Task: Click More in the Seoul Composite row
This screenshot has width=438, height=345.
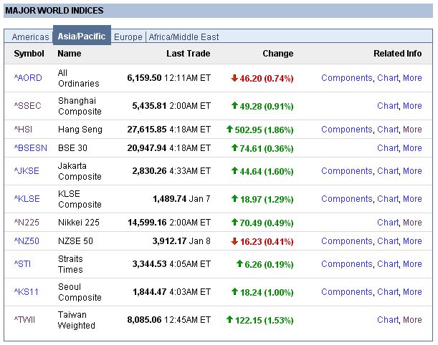Action: pyautogui.click(x=412, y=292)
